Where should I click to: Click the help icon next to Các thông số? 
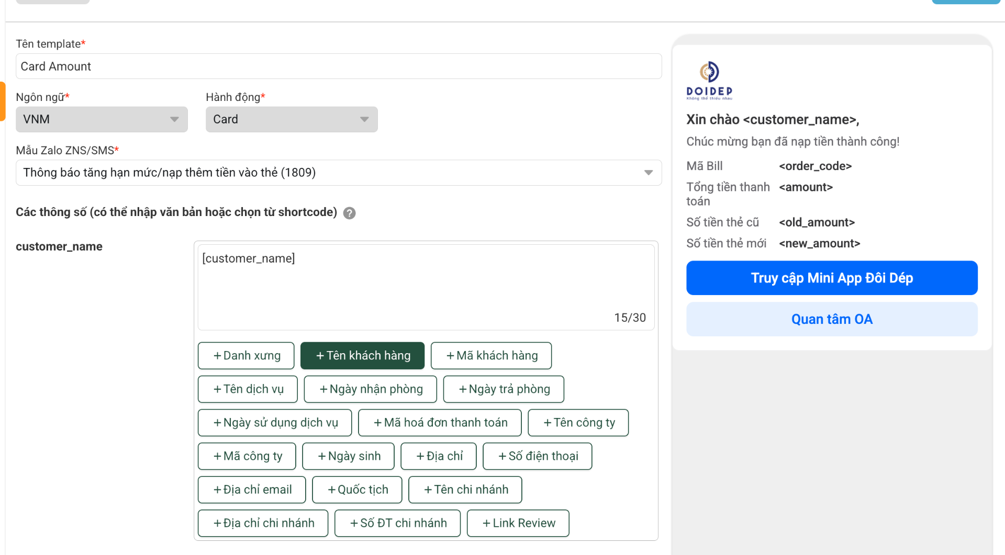click(x=349, y=213)
